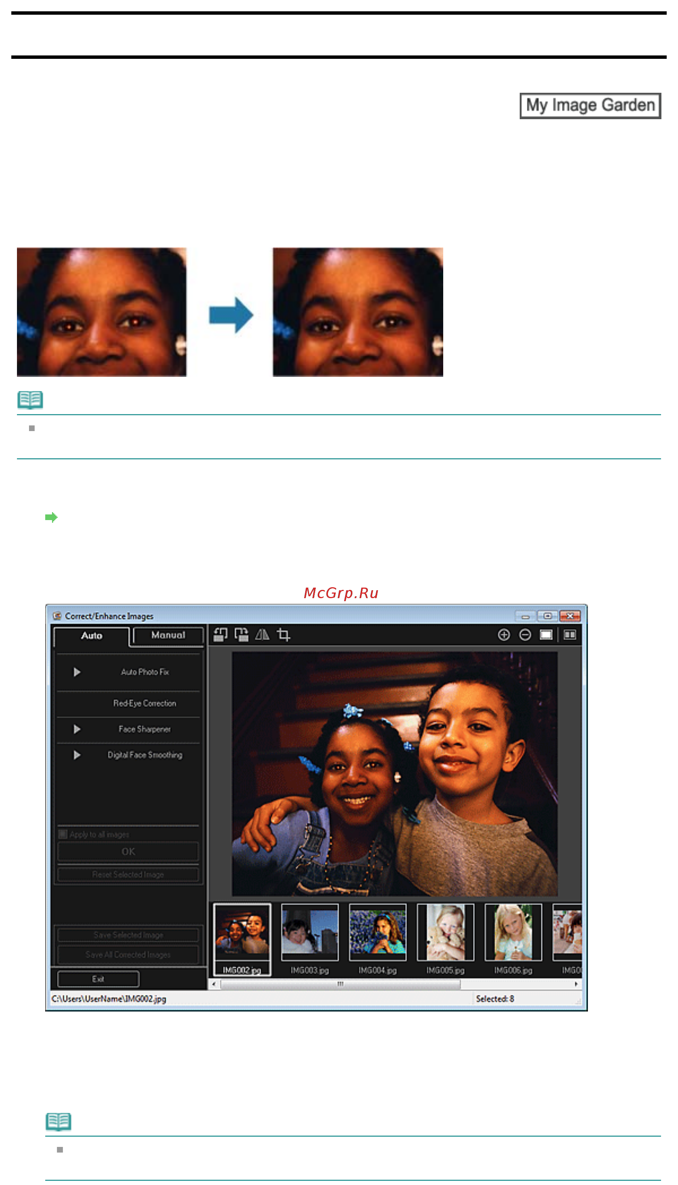Maximize the Correct/Enhance Images window
678x1185 pixels.
548,616
